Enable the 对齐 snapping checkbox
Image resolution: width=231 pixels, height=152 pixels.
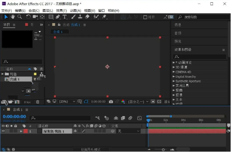coord(145,17)
